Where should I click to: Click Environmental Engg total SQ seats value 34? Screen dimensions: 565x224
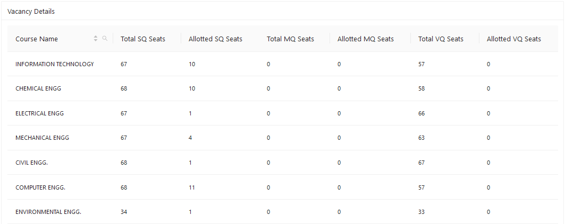(124, 212)
